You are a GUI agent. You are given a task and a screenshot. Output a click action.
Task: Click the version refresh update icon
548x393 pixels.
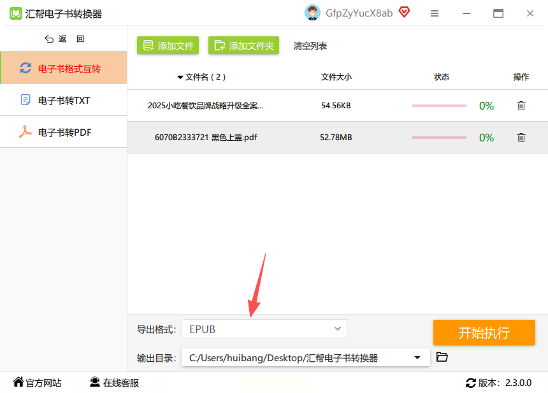471,383
